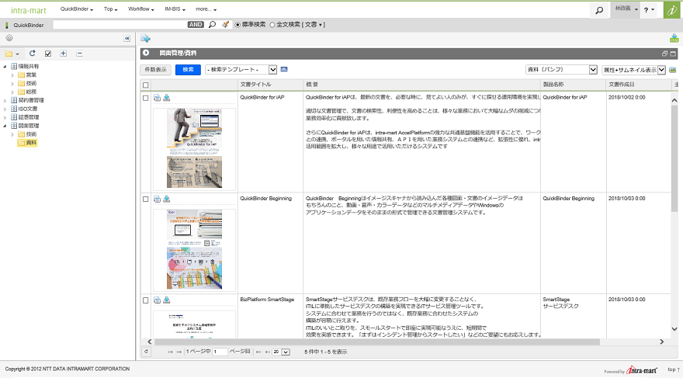Open the QuickBinder for iAP thumbnail preview
This screenshot has height=378, width=683.
point(194,148)
